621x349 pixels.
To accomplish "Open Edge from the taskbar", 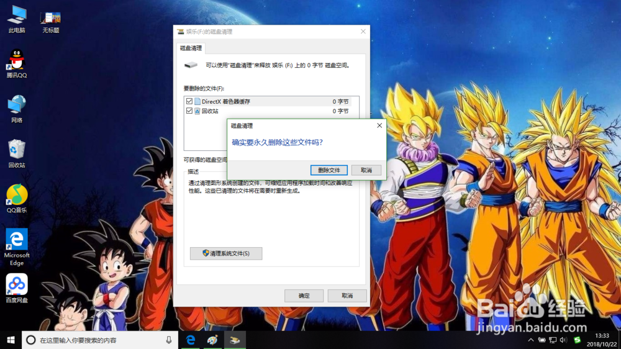I will [191, 340].
